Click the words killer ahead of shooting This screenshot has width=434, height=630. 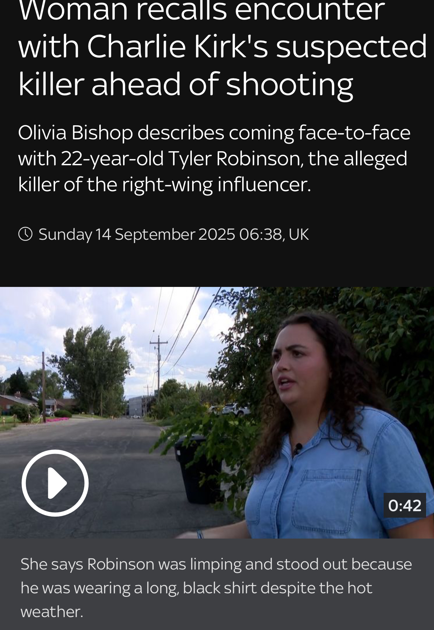coord(185,84)
